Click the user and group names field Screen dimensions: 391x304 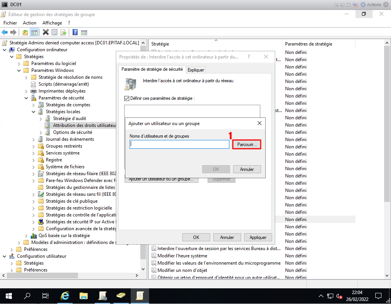179,144
